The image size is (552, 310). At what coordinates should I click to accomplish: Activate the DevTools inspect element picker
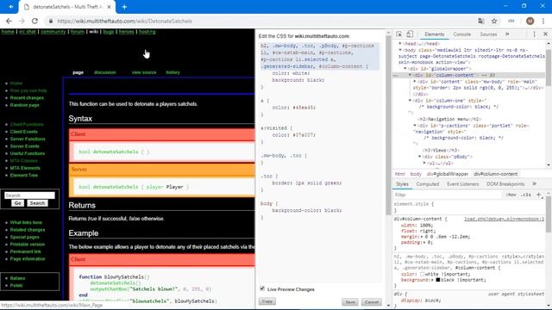click(398, 34)
